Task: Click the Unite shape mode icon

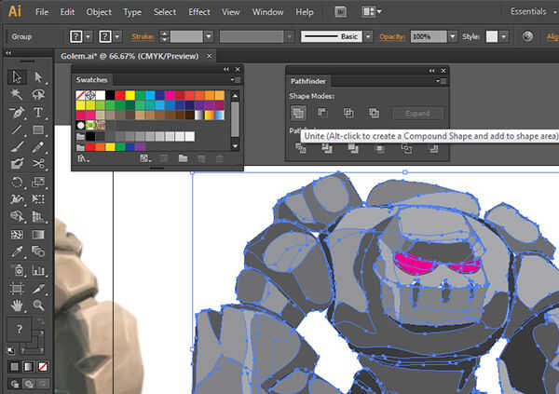Action: [x=298, y=113]
